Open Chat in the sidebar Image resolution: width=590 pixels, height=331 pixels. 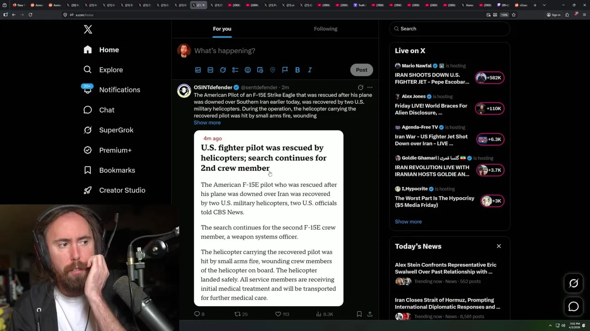(99, 110)
